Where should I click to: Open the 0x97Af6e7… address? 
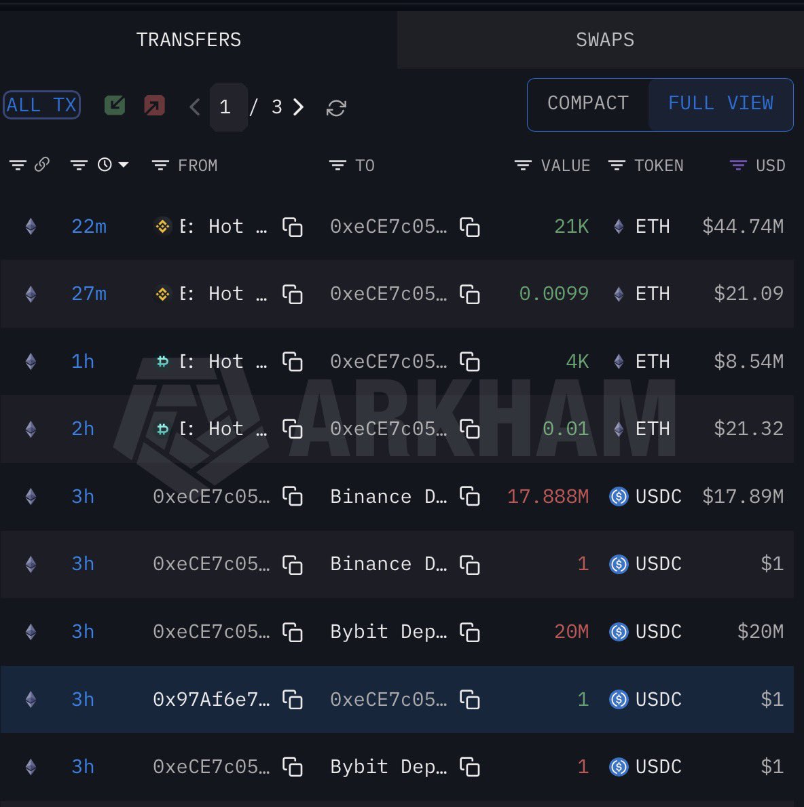coord(211,700)
